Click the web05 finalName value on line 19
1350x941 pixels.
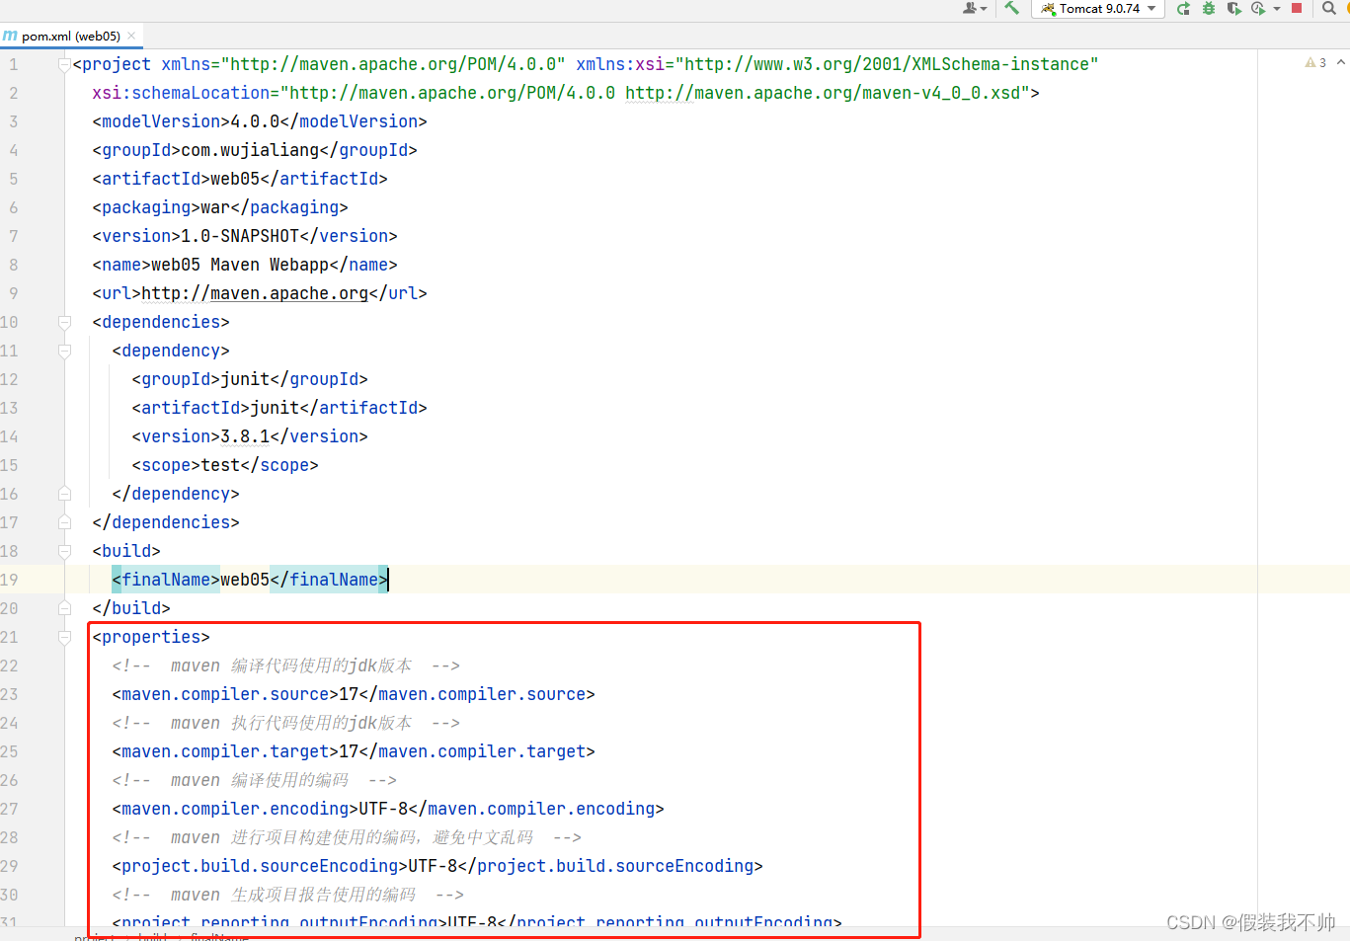(x=245, y=580)
